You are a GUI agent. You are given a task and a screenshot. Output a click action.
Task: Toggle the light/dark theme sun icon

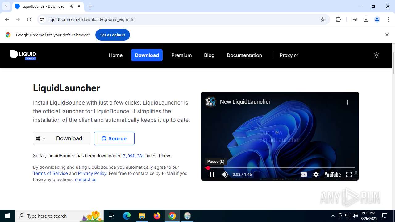[376, 55]
